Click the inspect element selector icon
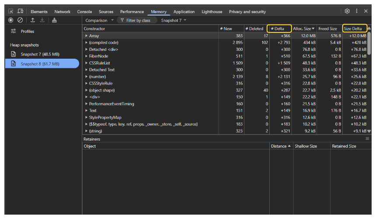376x219 pixels. click(11, 11)
